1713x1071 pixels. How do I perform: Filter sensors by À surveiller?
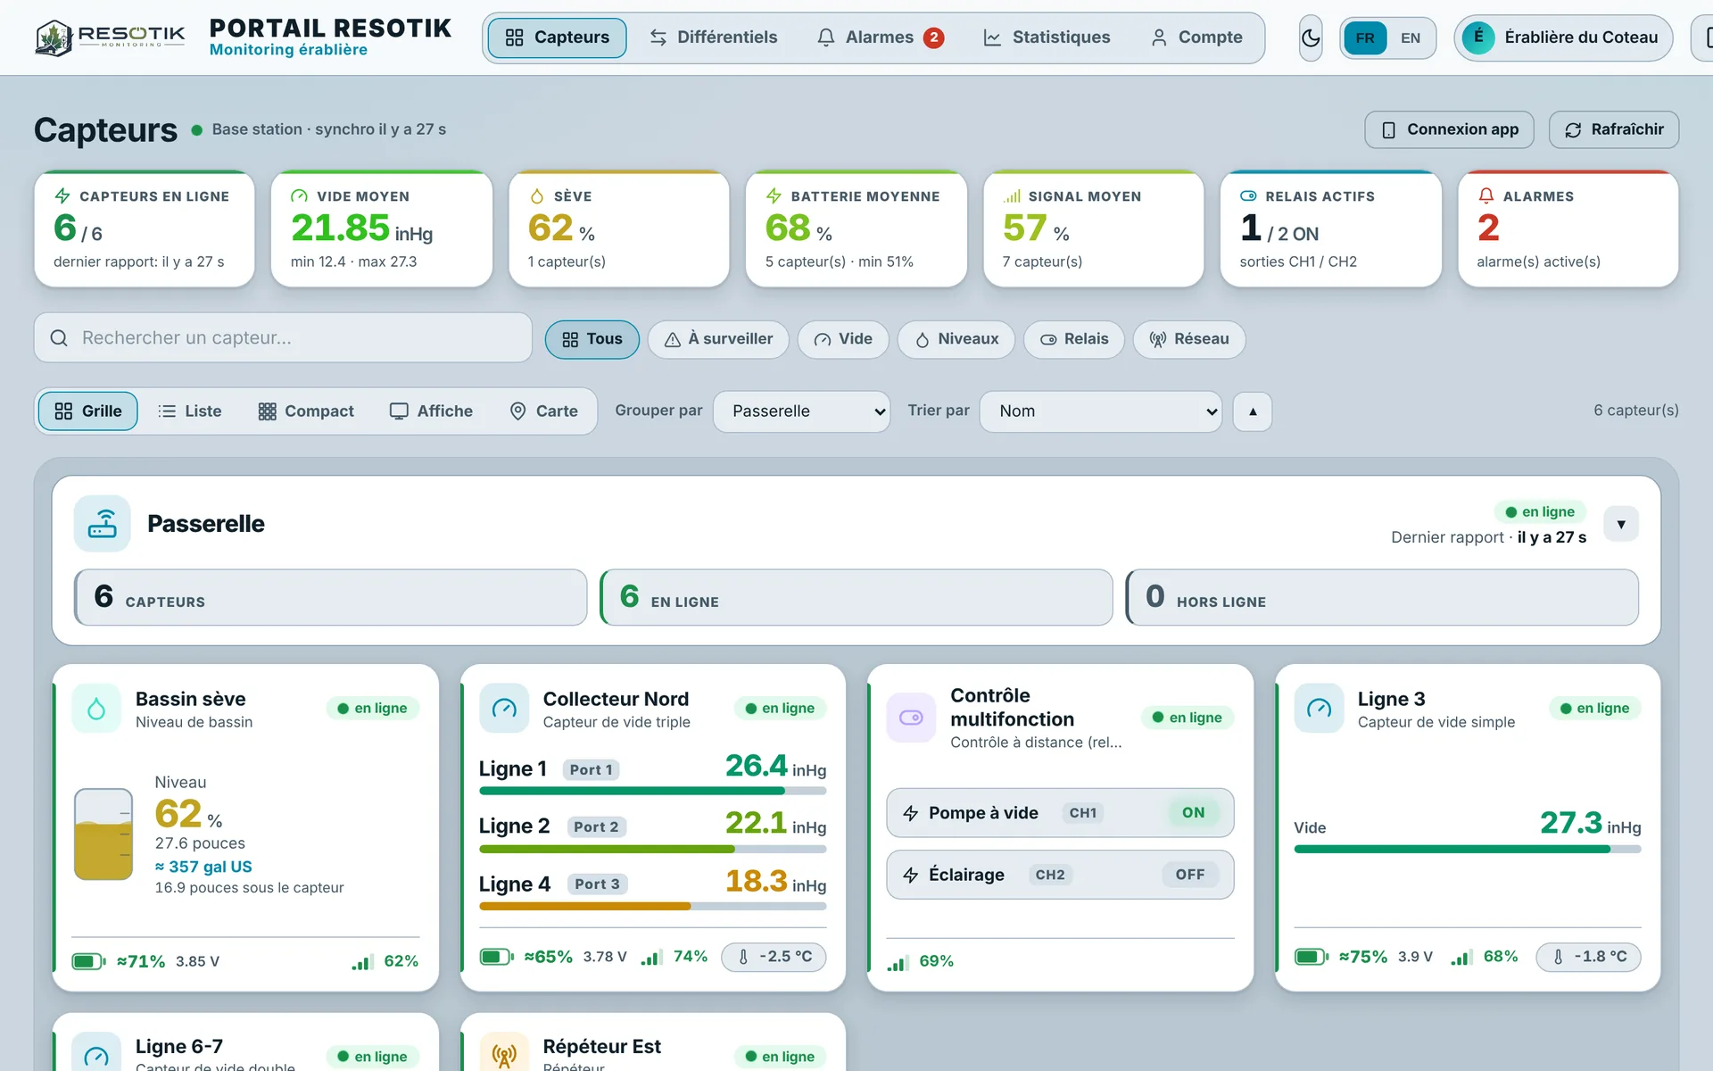pos(718,339)
